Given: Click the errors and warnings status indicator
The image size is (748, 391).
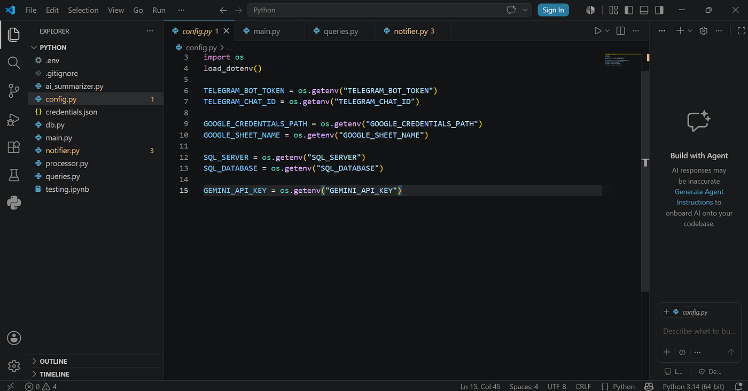Looking at the screenshot, I should 41,387.
